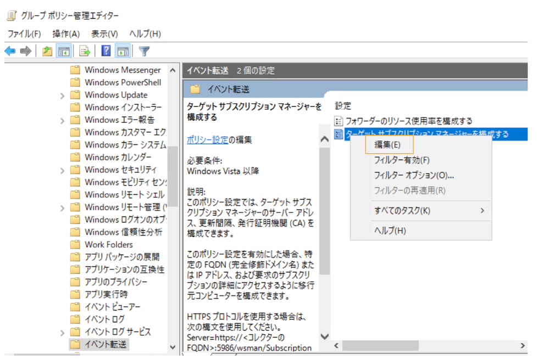This screenshot has height=360, width=549.
Task: Toggle the show/hide console tree icon
Action: pos(64,51)
